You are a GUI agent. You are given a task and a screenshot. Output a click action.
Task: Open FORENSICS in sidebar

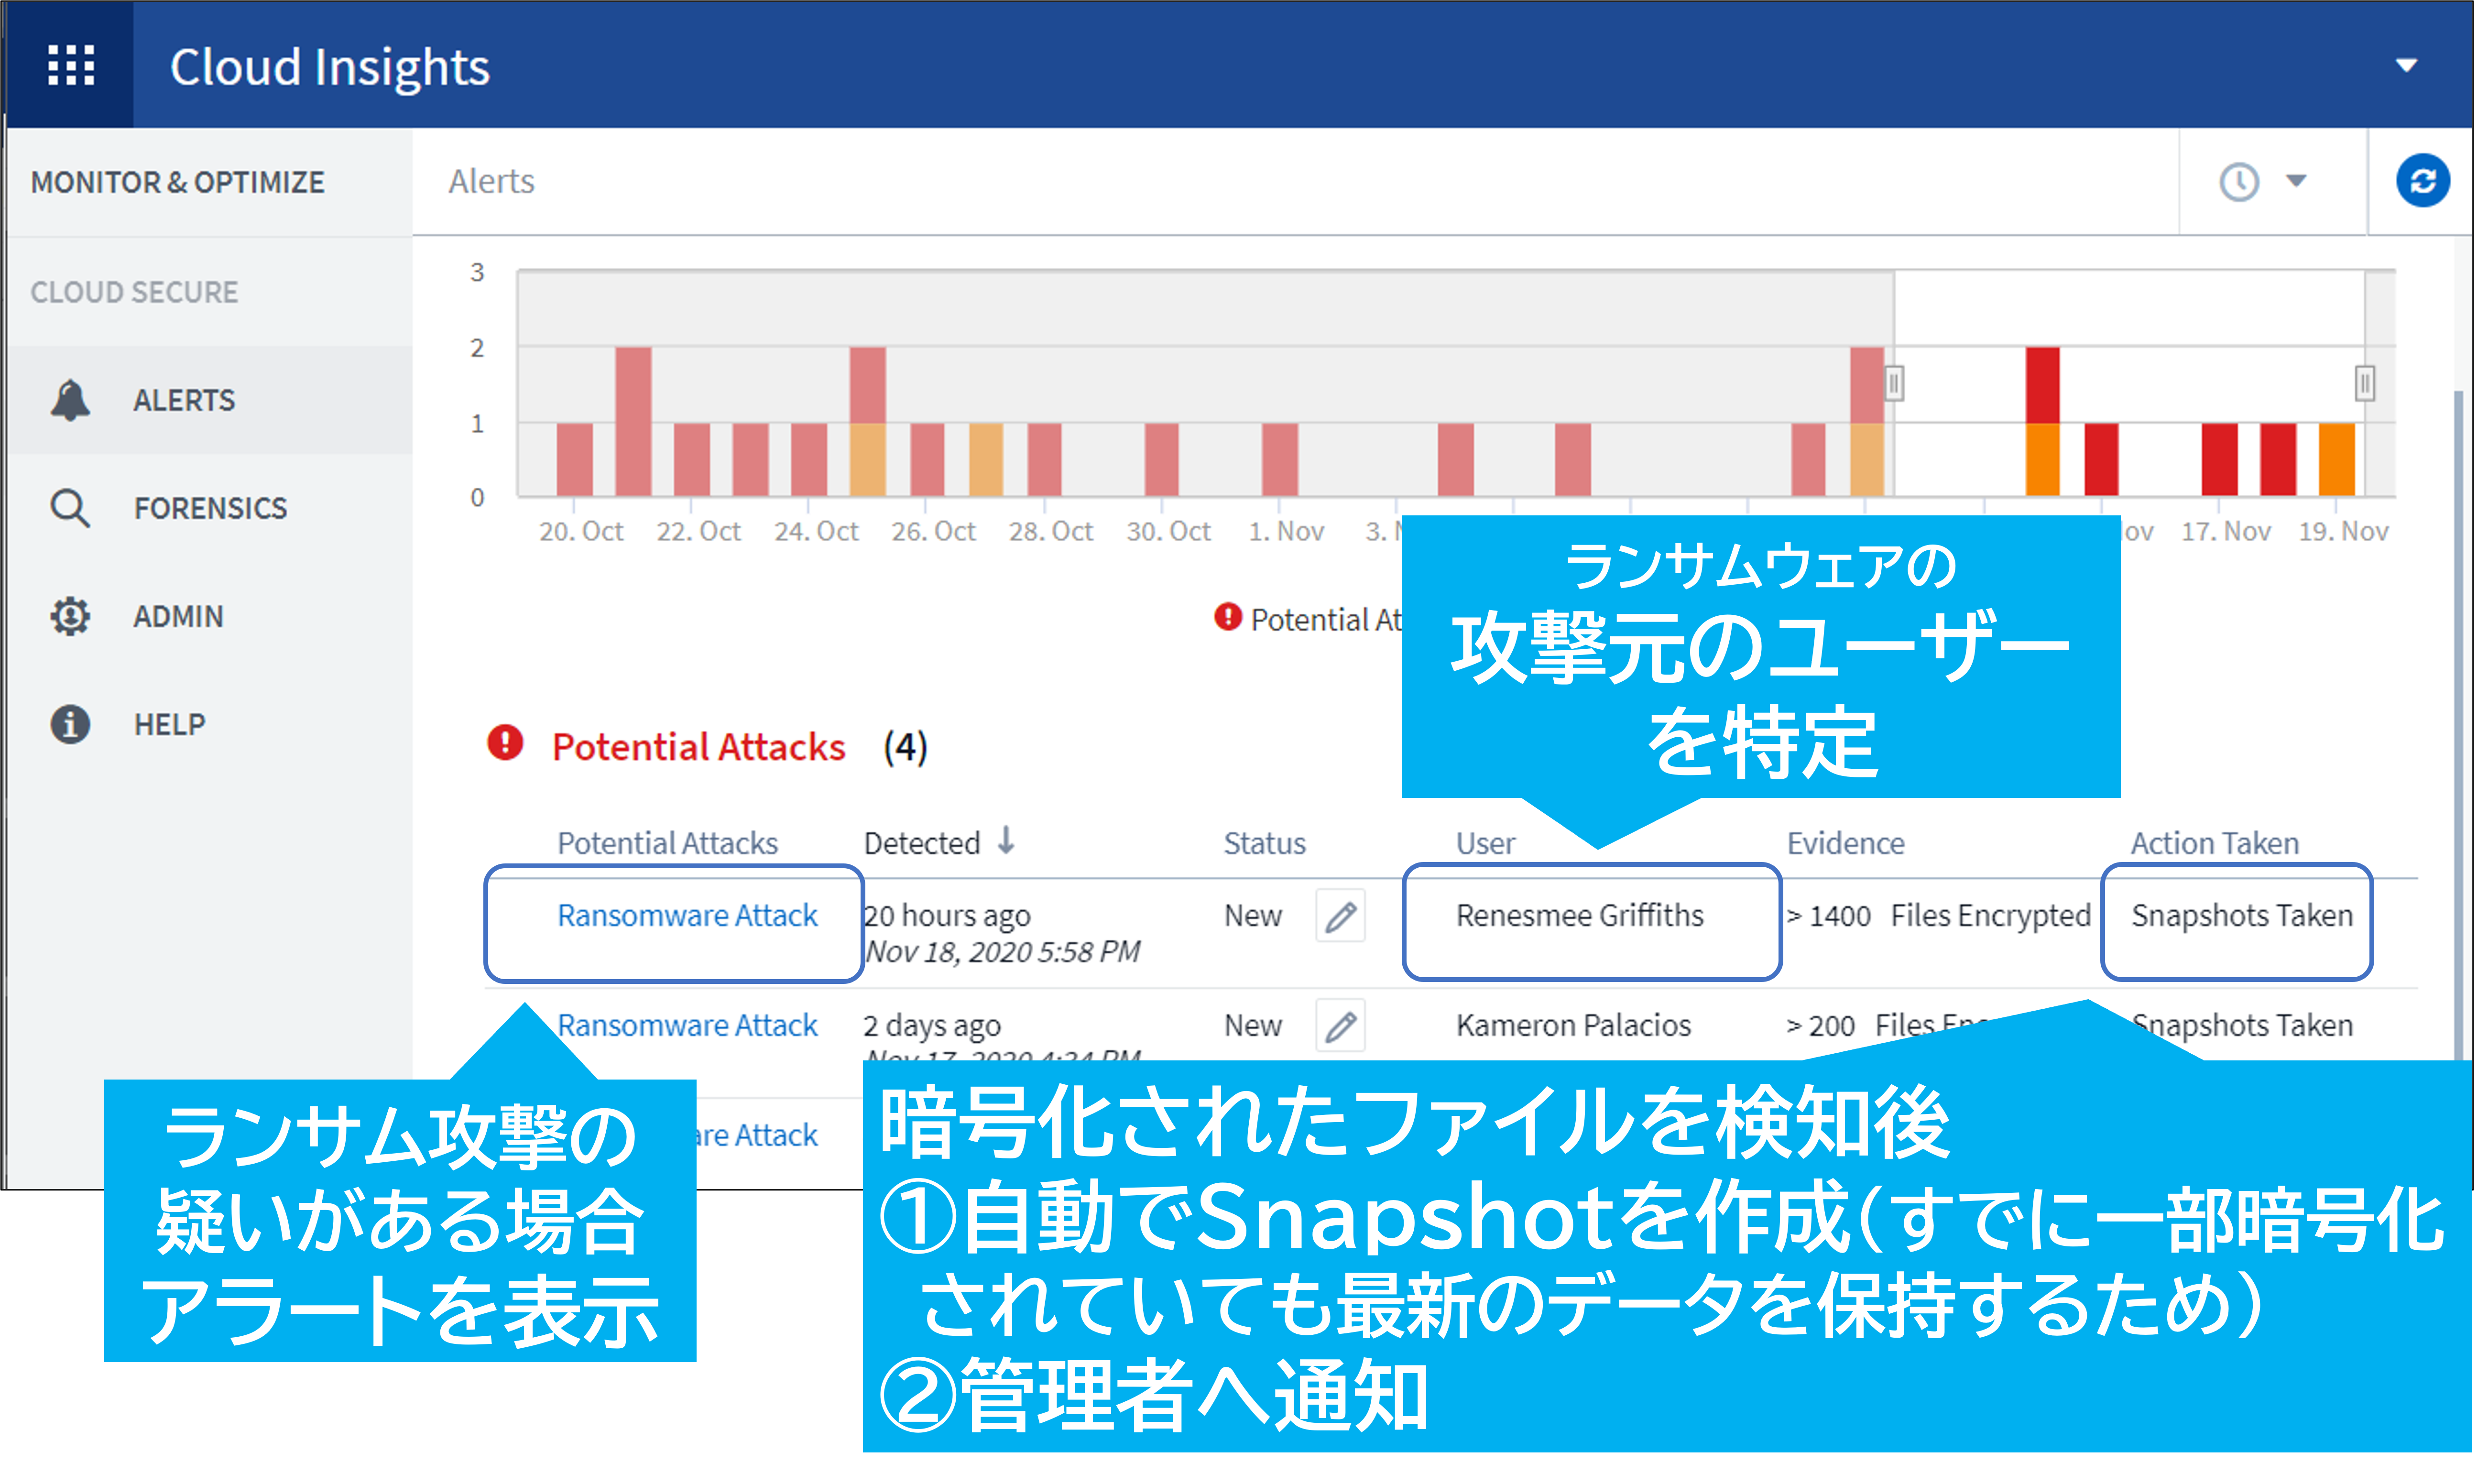210,508
